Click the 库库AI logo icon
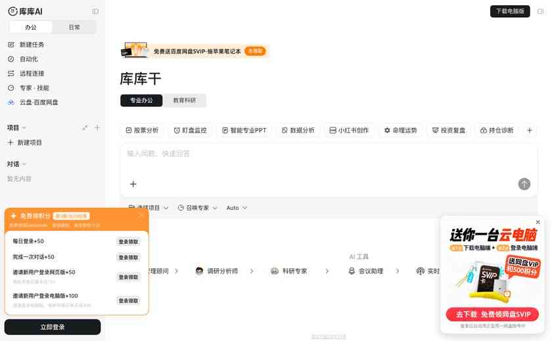 [x=12, y=12]
